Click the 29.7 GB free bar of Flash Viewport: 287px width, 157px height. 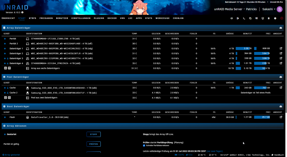[x=262, y=117]
